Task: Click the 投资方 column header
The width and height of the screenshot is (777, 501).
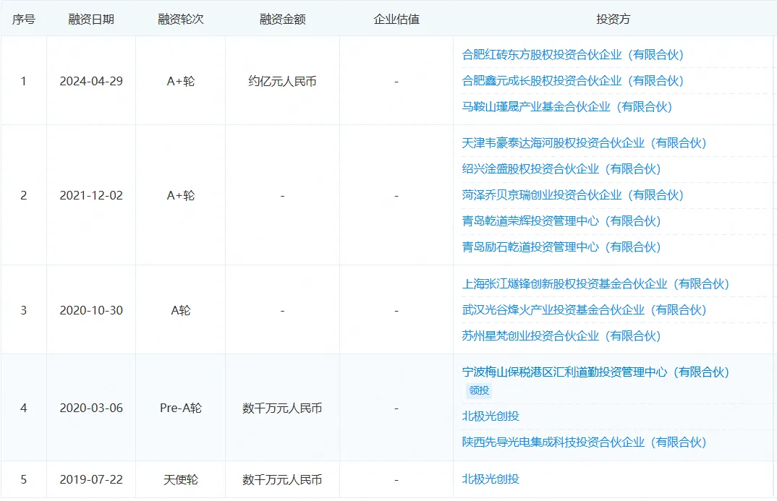Action: point(613,20)
